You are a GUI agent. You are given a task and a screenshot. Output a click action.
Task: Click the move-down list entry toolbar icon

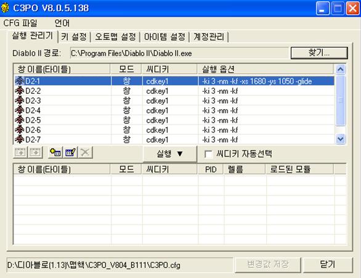[x=35, y=152]
